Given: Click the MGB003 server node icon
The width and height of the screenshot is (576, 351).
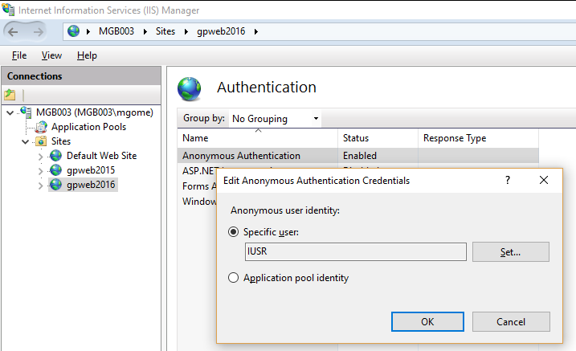Looking at the screenshot, I should pyautogui.click(x=26, y=112).
